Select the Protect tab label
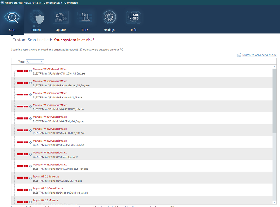The width and height of the screenshot is (280, 207). pyautogui.click(x=36, y=30)
